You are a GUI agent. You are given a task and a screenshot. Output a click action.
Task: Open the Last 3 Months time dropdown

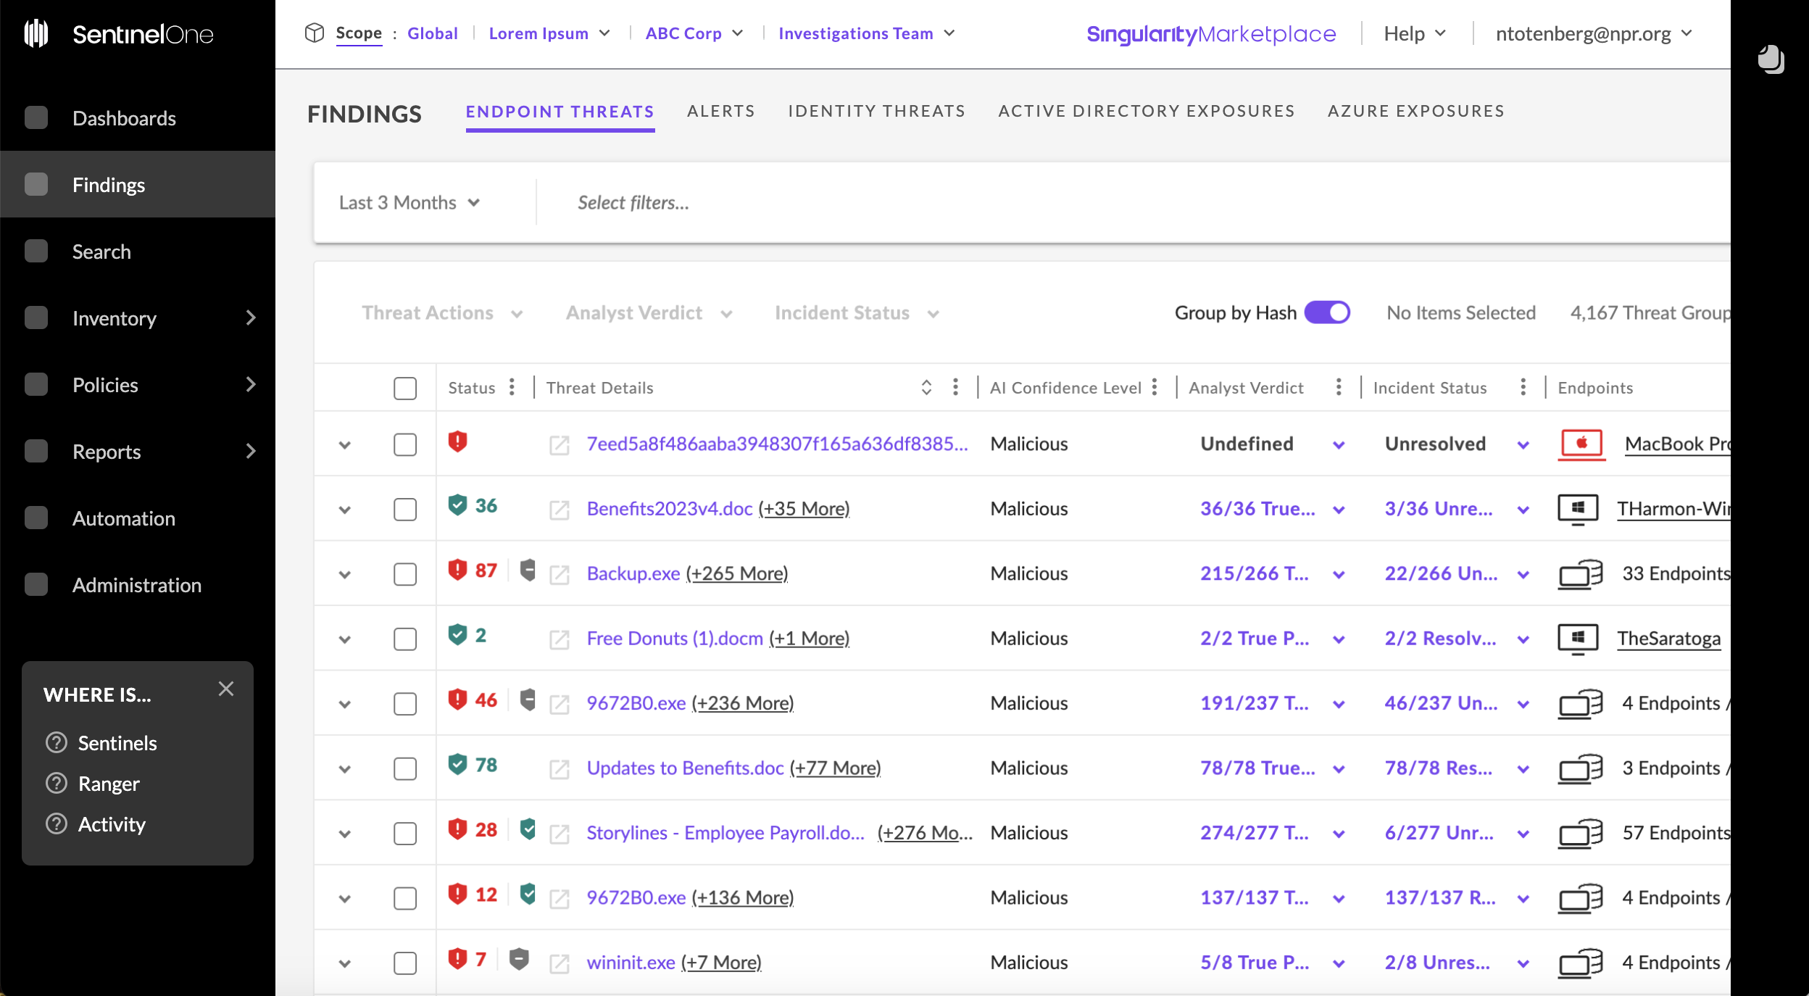409,202
